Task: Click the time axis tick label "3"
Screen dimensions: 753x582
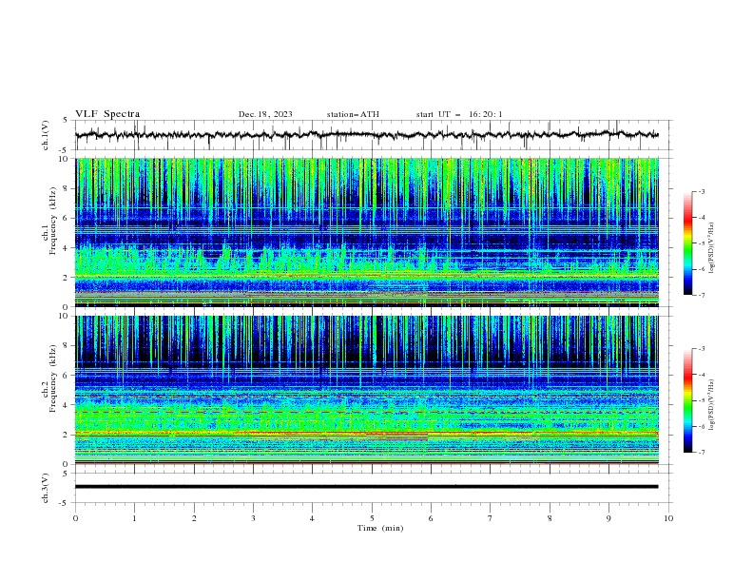Action: [x=253, y=518]
